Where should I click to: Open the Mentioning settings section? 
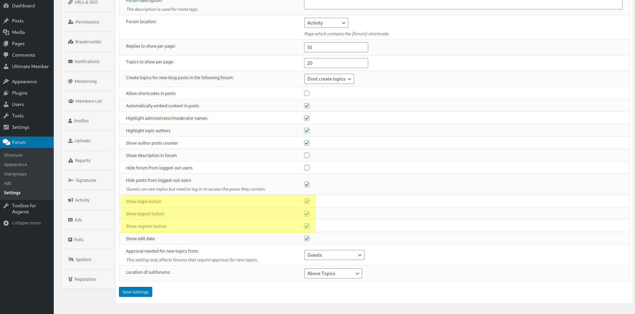(x=85, y=81)
